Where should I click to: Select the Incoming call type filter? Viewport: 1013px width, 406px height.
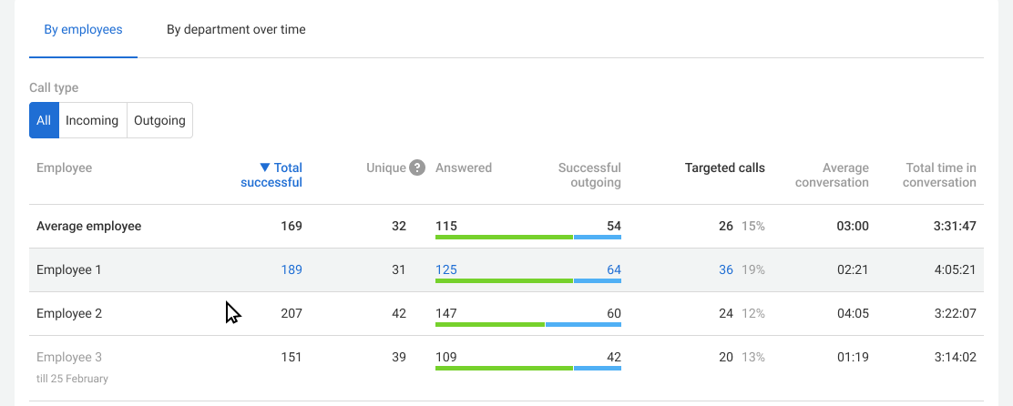pos(92,120)
